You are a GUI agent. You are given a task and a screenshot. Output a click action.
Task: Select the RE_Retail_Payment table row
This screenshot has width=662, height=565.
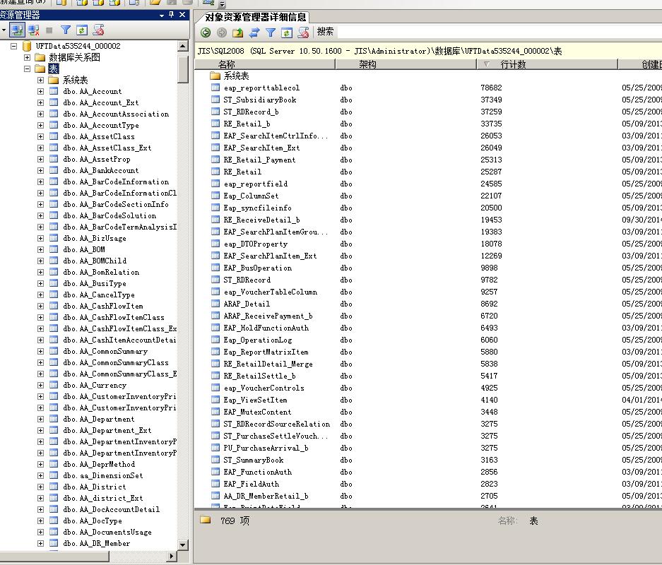click(x=259, y=160)
